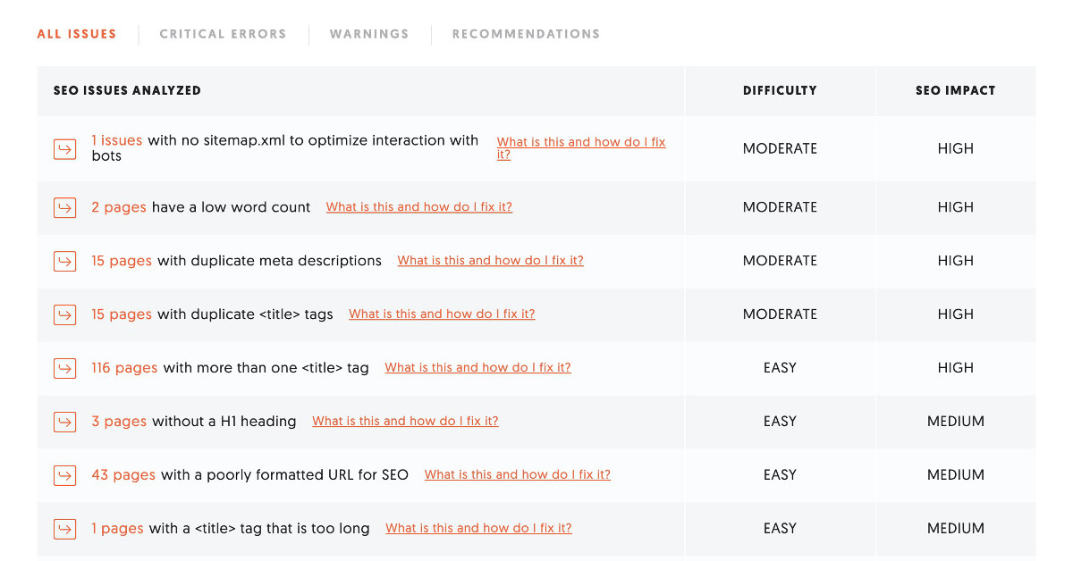Open arrow icon for duplicate meta descriptions

point(64,262)
